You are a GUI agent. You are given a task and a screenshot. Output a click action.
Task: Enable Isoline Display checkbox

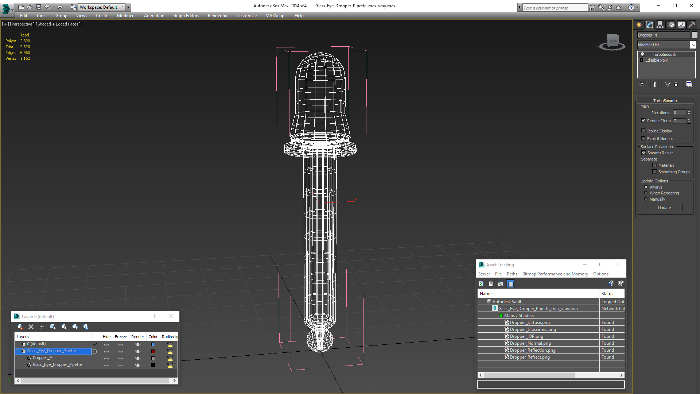[x=643, y=131]
